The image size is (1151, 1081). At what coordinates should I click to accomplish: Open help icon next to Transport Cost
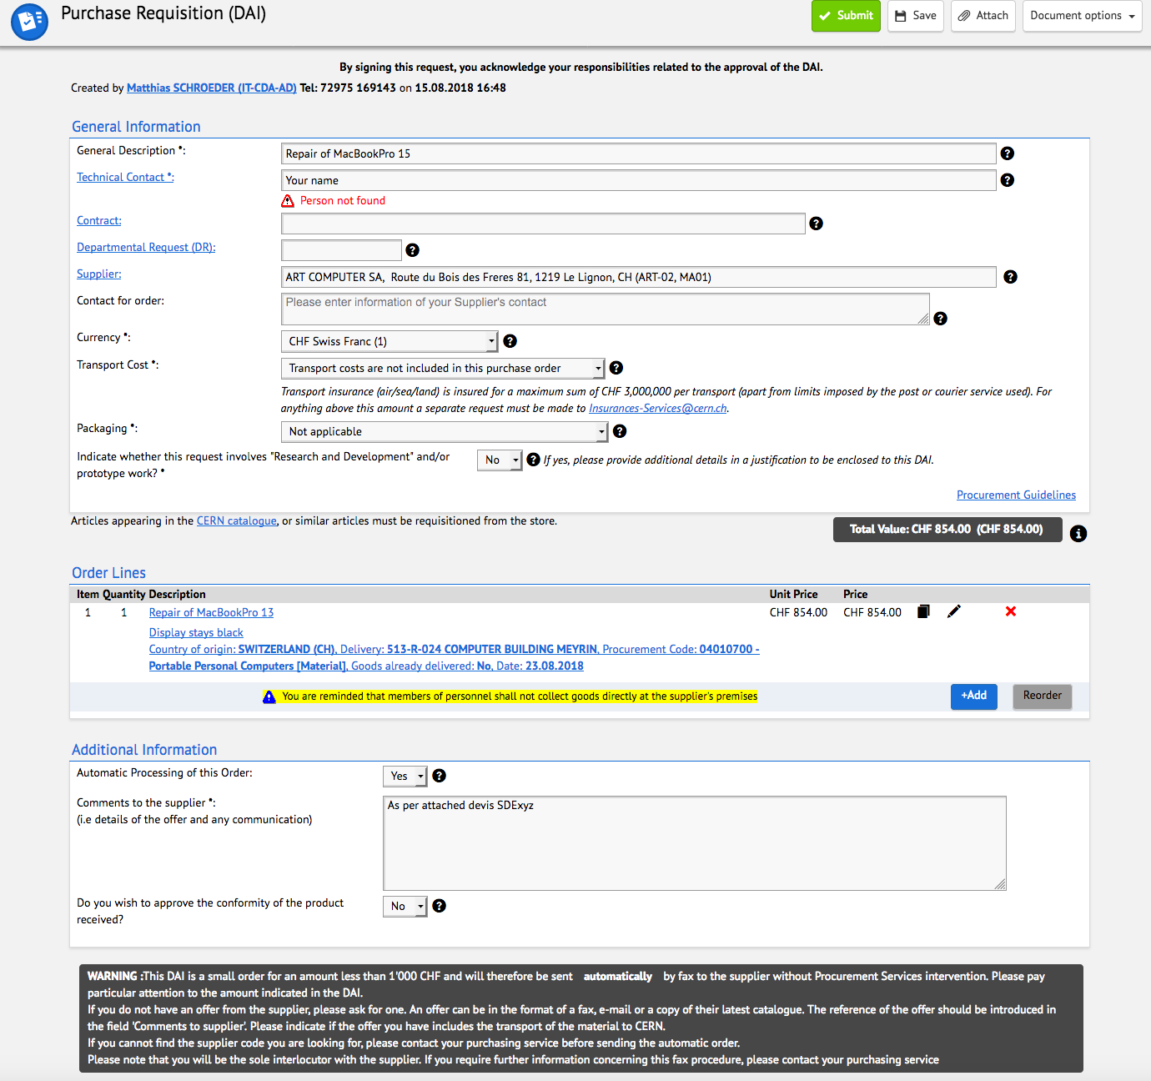pyautogui.click(x=616, y=368)
